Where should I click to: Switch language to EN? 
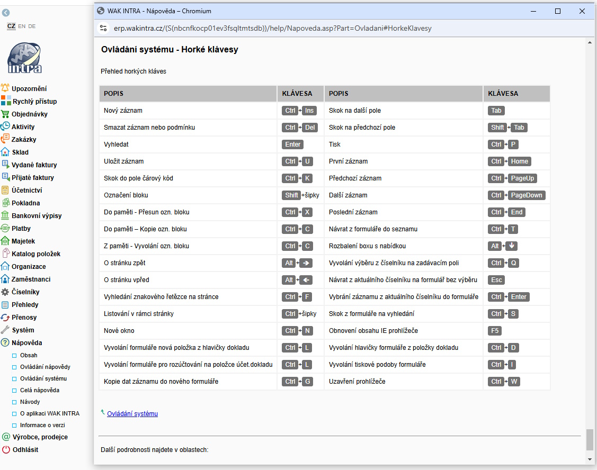(x=22, y=26)
